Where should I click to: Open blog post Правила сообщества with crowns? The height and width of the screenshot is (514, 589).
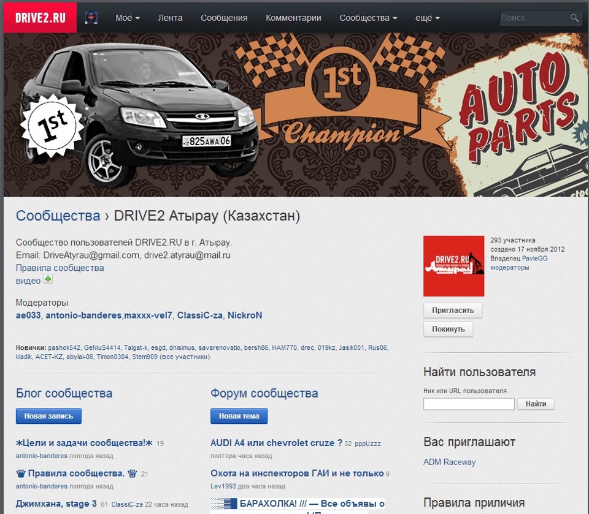tap(77, 473)
